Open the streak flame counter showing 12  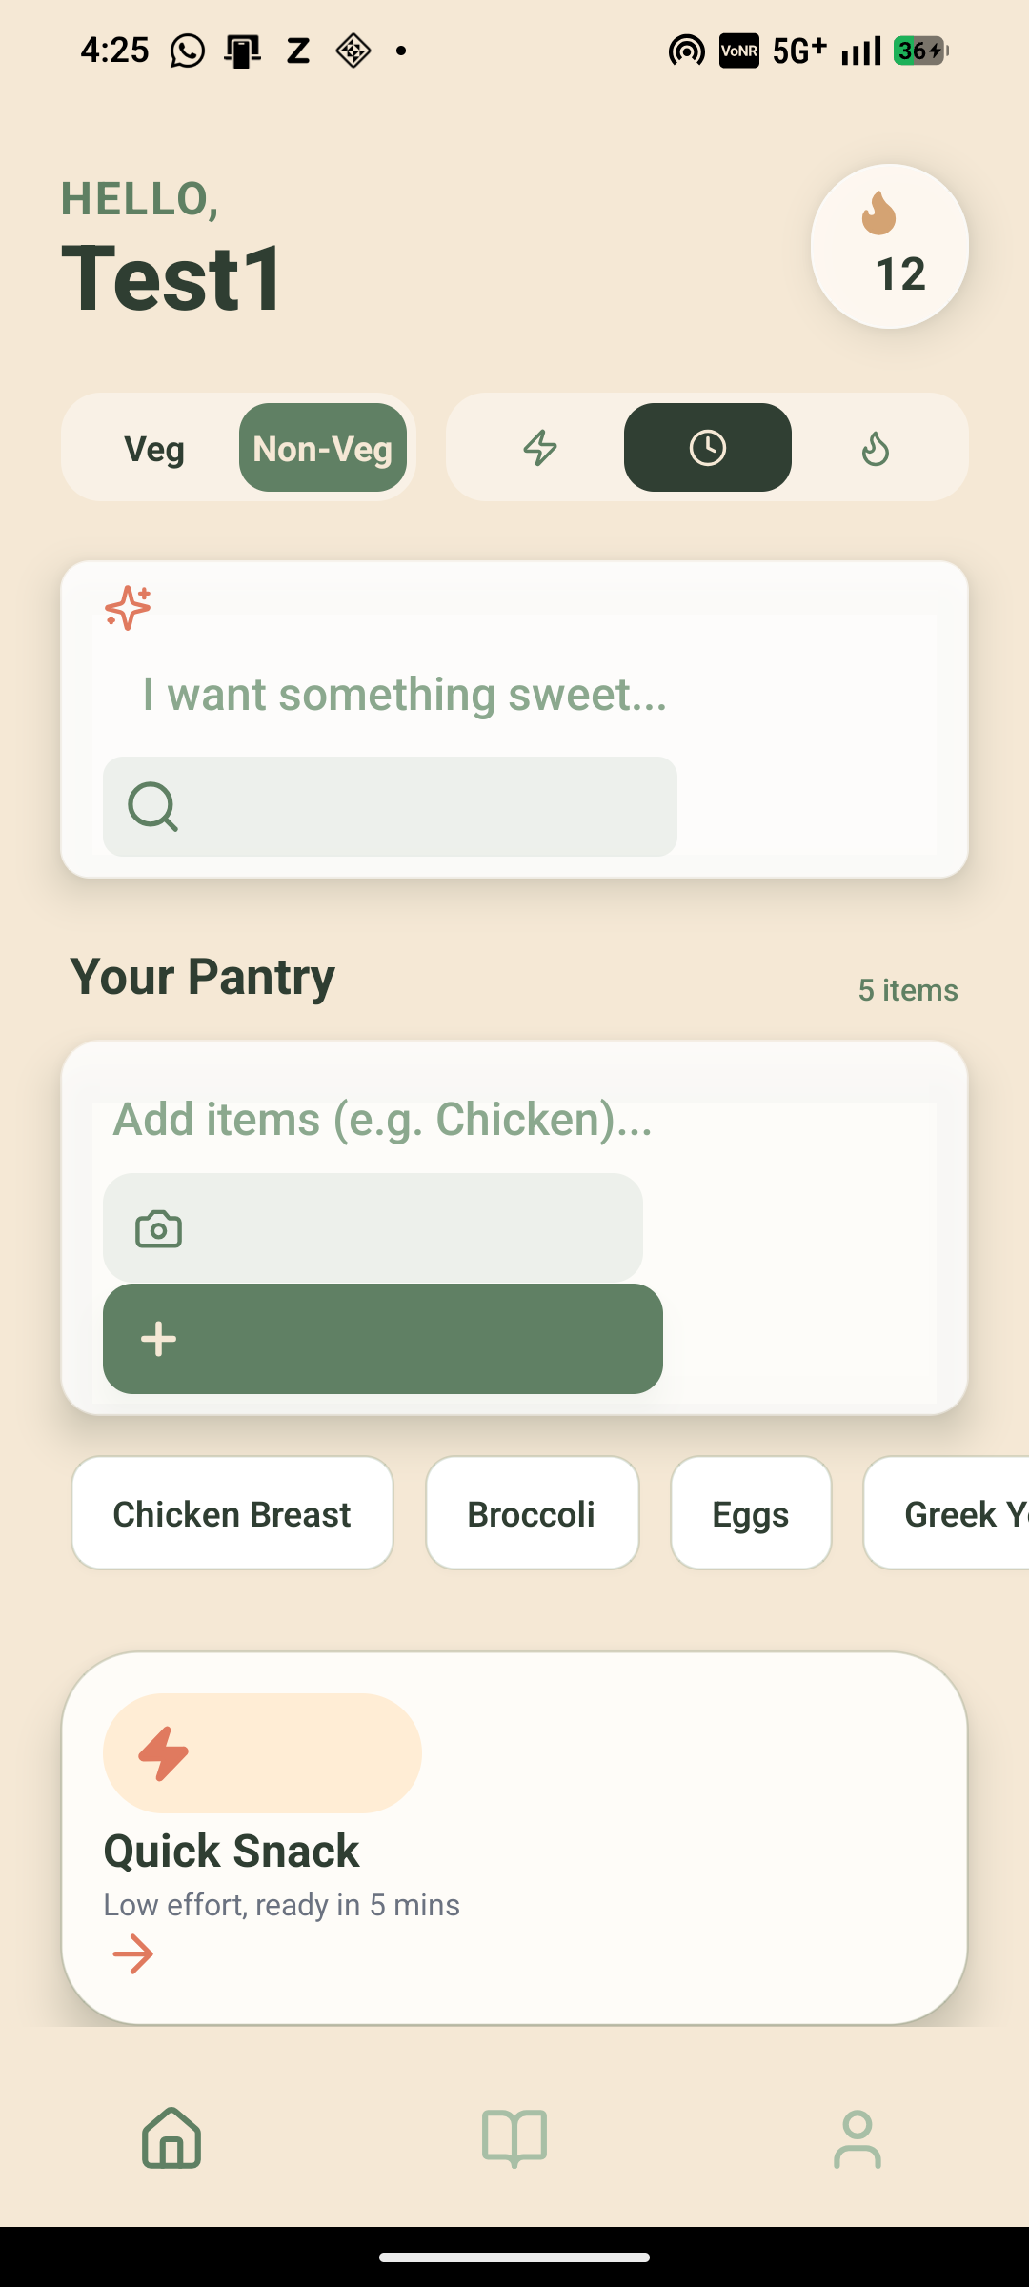[890, 247]
